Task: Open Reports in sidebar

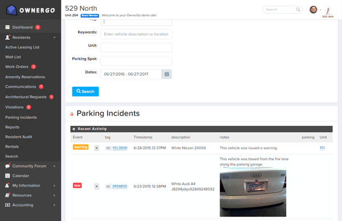Action: click(x=12, y=127)
